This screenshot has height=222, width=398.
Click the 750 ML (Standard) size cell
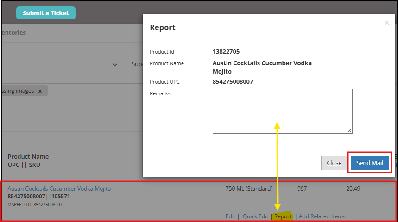point(249,189)
